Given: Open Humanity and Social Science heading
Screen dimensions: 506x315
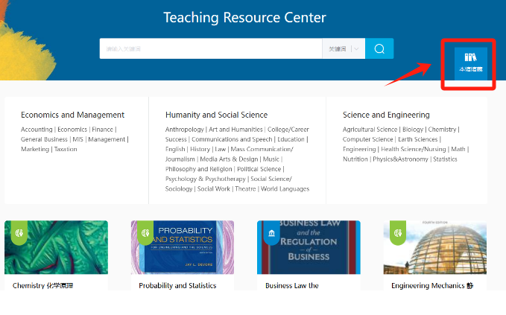Looking at the screenshot, I should [x=216, y=115].
